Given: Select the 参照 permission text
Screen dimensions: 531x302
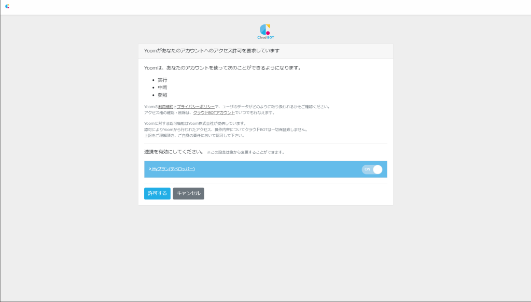Looking at the screenshot, I should (162, 95).
